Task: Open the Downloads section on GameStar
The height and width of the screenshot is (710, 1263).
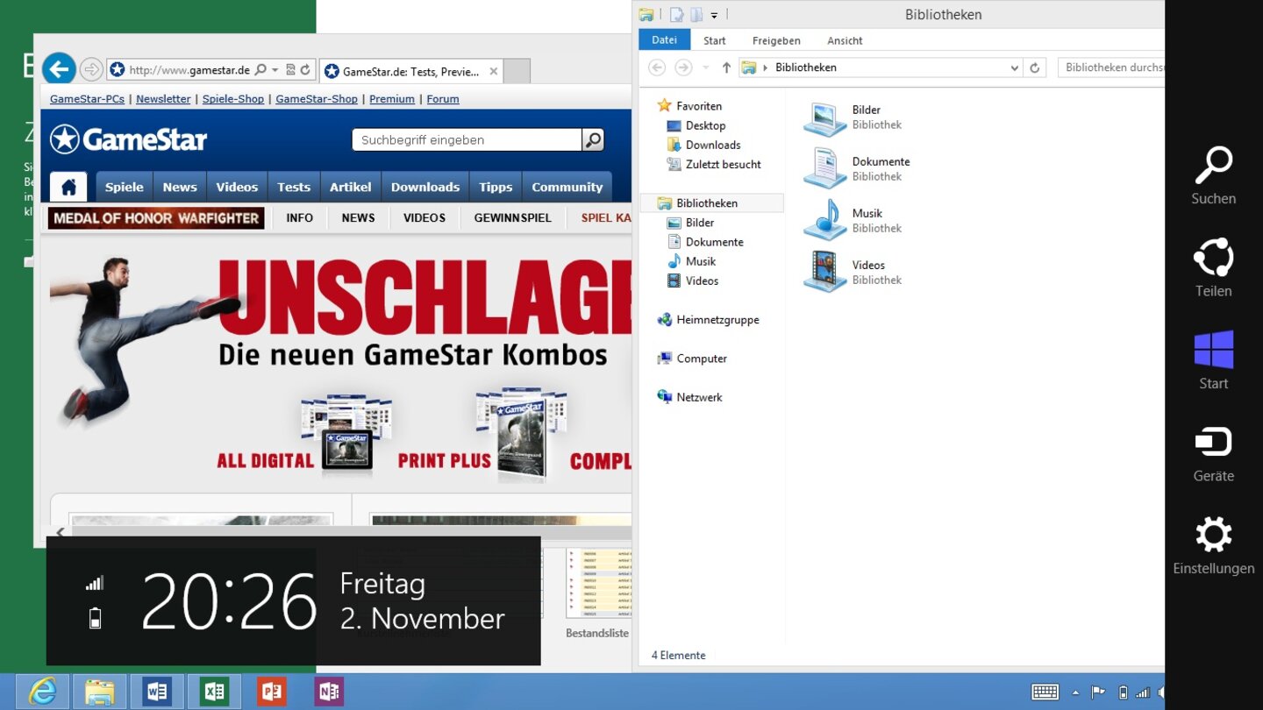Action: (425, 187)
